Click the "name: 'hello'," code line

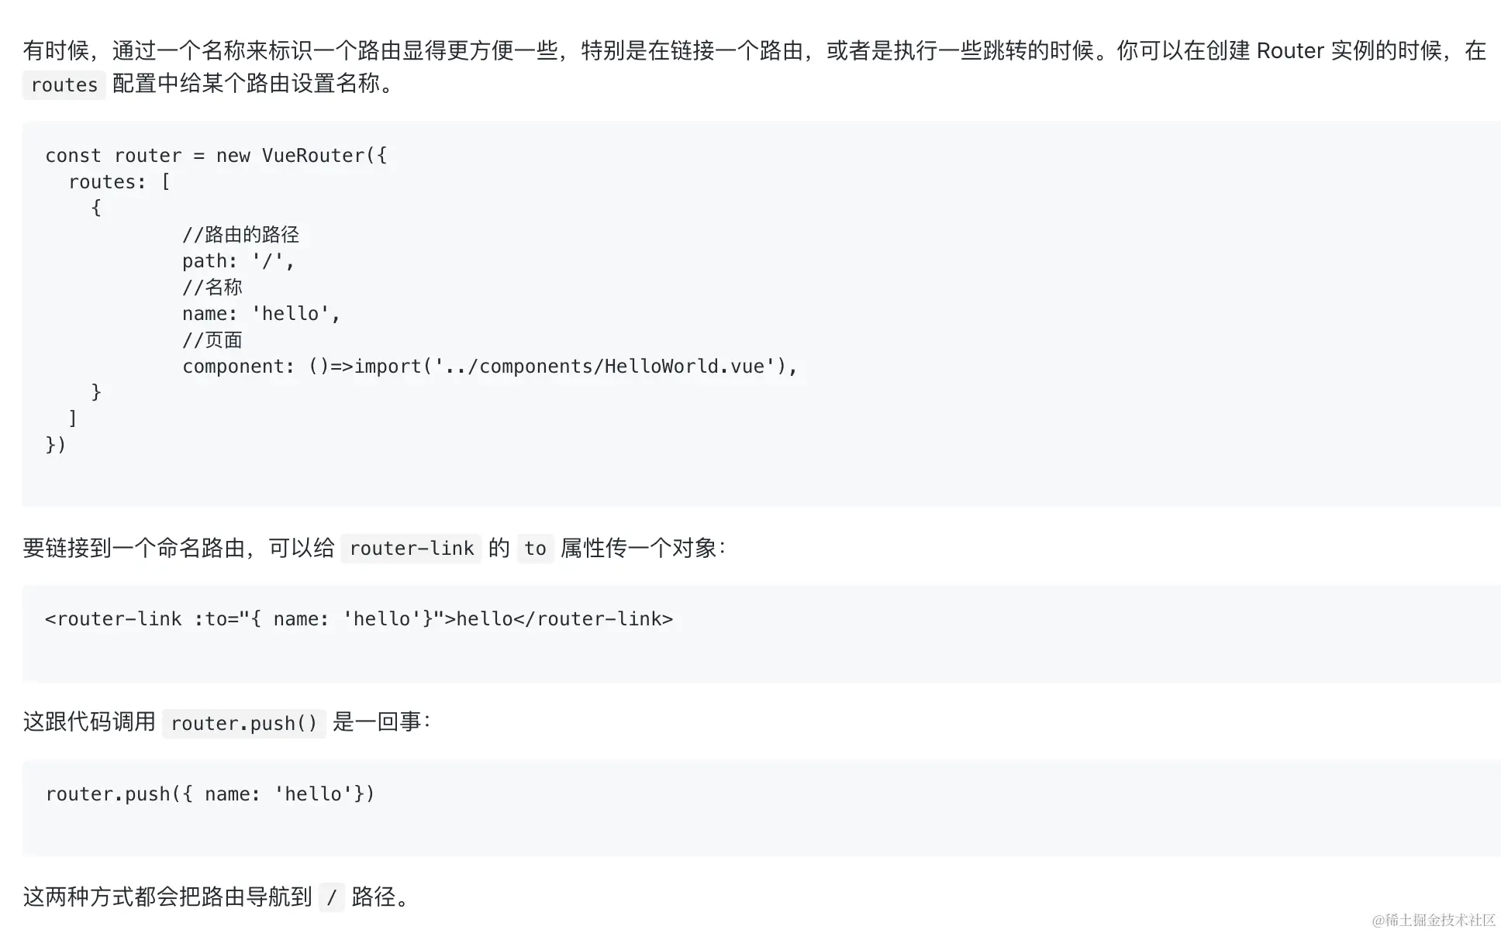[x=261, y=314]
